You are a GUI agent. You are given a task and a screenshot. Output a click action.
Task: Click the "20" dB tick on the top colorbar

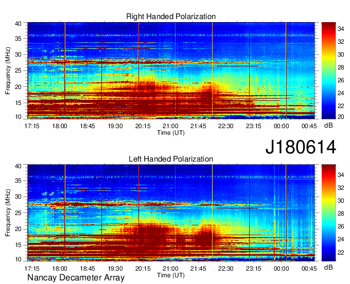341,116
